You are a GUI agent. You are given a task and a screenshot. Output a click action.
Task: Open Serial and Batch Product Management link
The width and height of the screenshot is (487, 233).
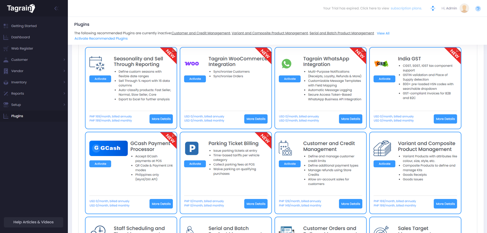point(342,33)
